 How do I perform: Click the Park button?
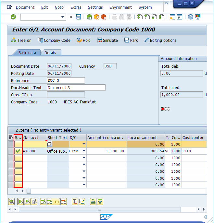131,40
